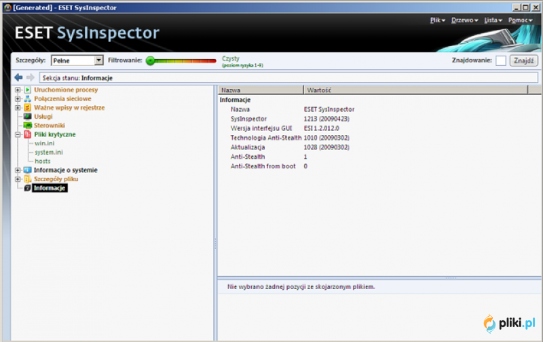Click the Pliki krytyczne red file icon
The height and width of the screenshot is (342, 543).
click(x=27, y=134)
